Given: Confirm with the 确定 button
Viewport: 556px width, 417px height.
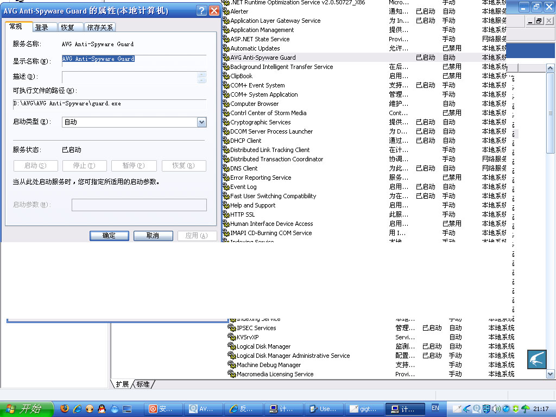Looking at the screenshot, I should pos(109,236).
